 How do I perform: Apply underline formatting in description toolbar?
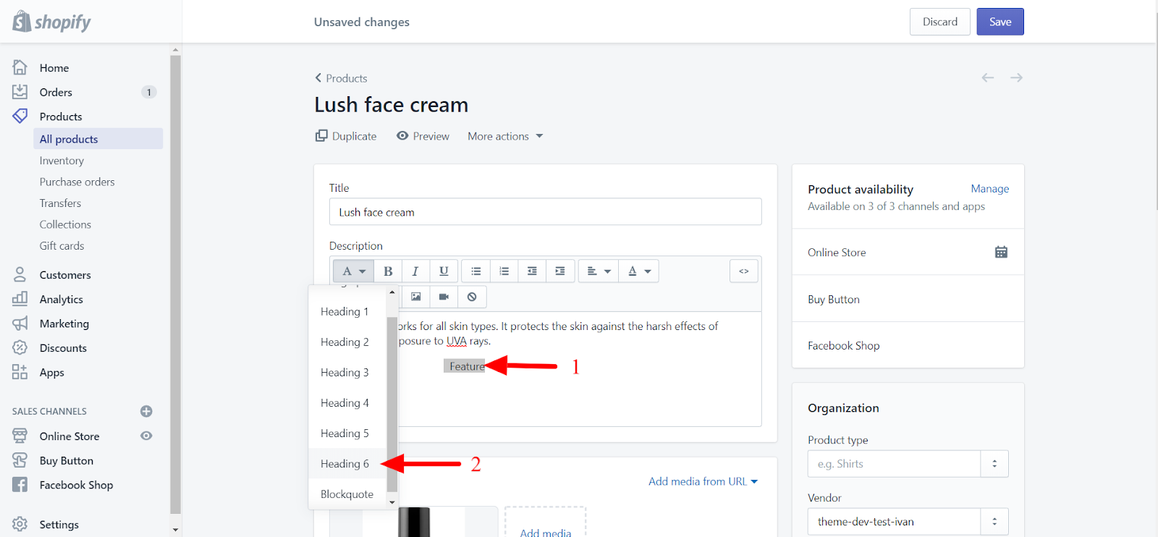444,271
